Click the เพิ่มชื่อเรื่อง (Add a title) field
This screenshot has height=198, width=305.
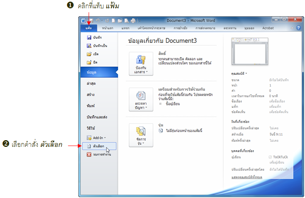[x=277, y=101]
